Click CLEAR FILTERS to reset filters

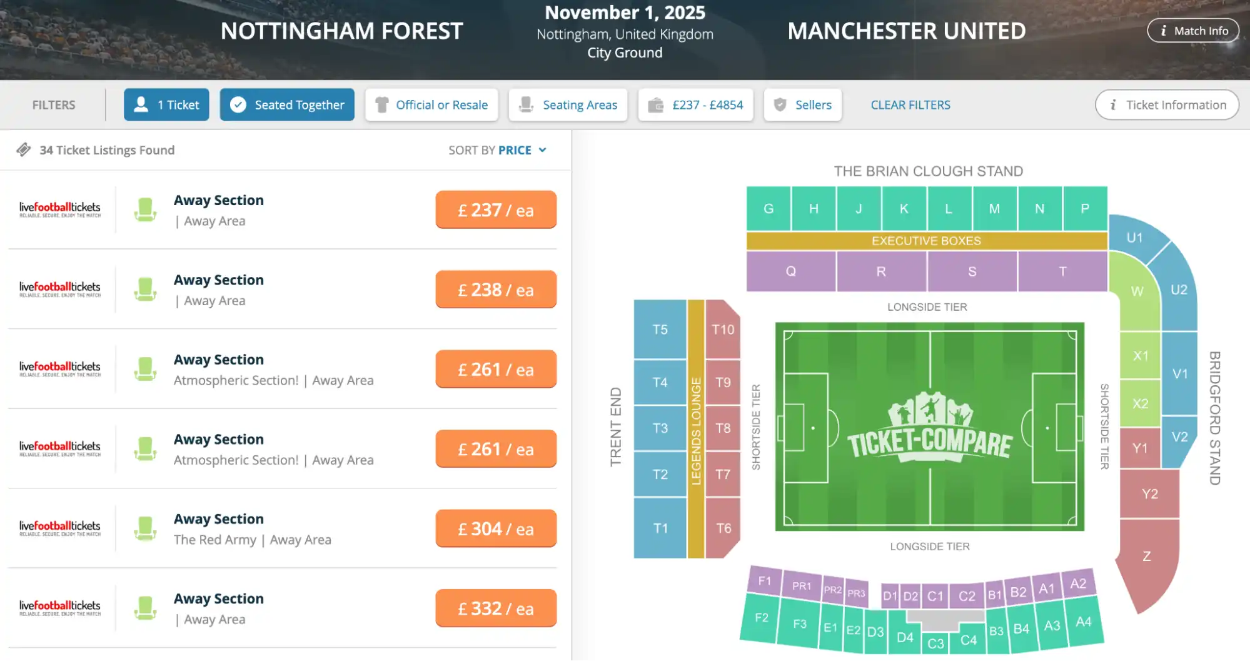click(910, 104)
